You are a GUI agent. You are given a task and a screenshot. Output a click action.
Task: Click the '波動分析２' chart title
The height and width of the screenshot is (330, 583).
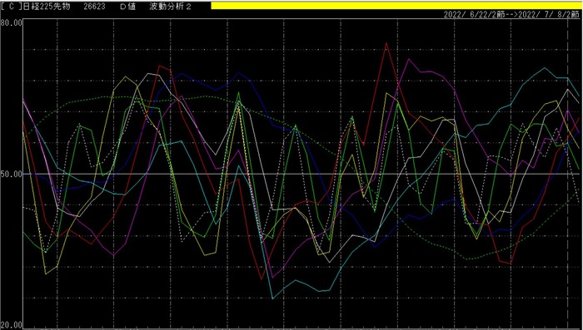click(x=171, y=7)
